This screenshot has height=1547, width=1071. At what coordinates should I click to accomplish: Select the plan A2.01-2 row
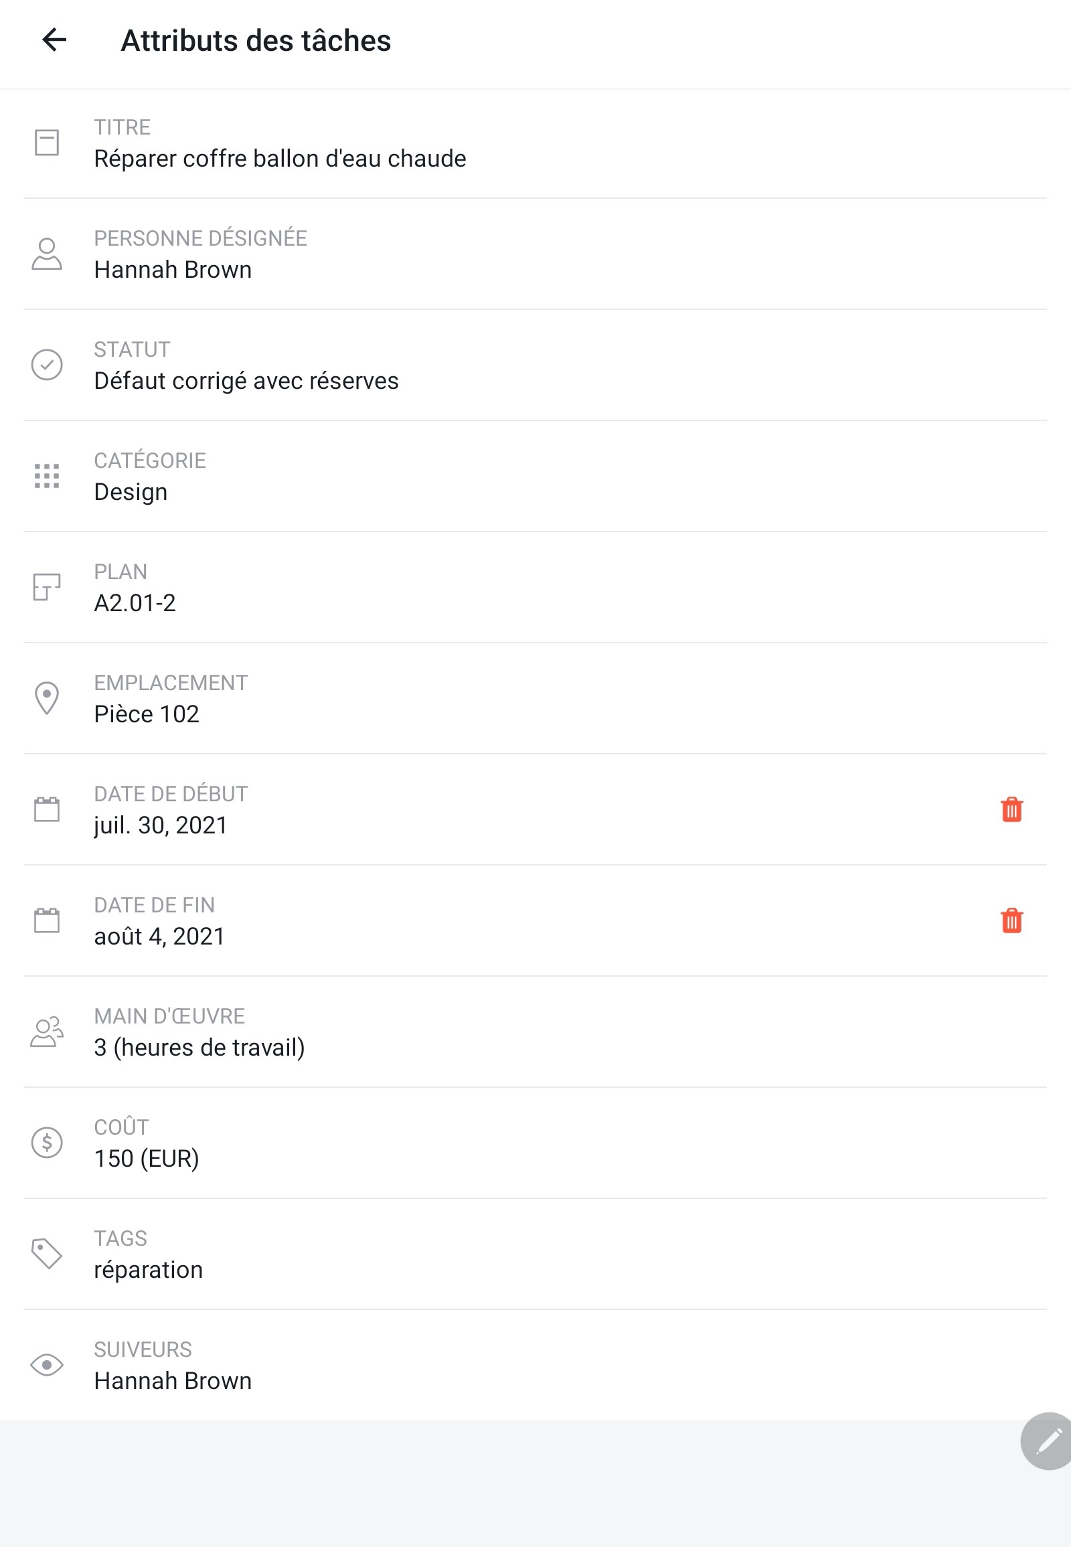click(x=535, y=587)
